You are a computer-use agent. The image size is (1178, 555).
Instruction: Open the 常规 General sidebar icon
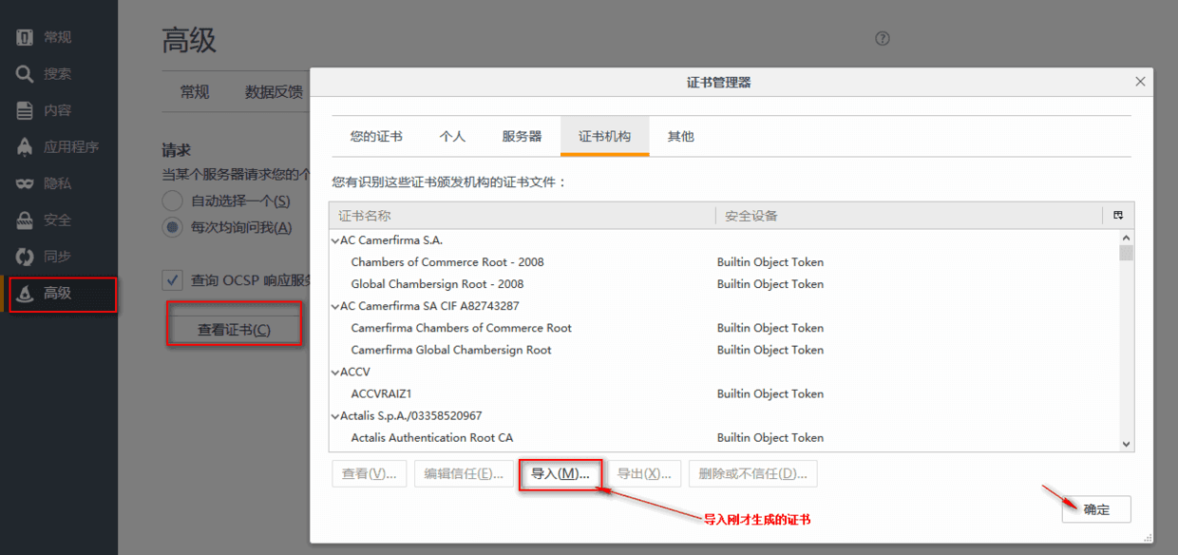(x=25, y=38)
